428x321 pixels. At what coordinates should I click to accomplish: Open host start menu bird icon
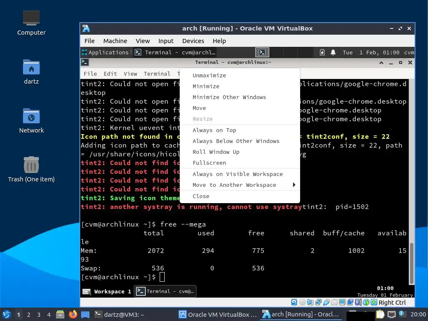(x=7, y=314)
